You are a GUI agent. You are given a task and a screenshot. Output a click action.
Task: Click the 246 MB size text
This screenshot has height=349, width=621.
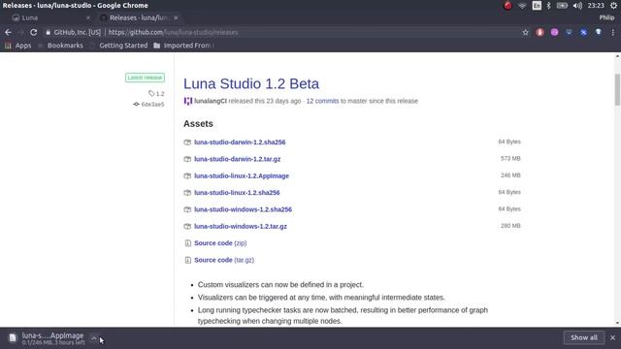tap(510, 175)
